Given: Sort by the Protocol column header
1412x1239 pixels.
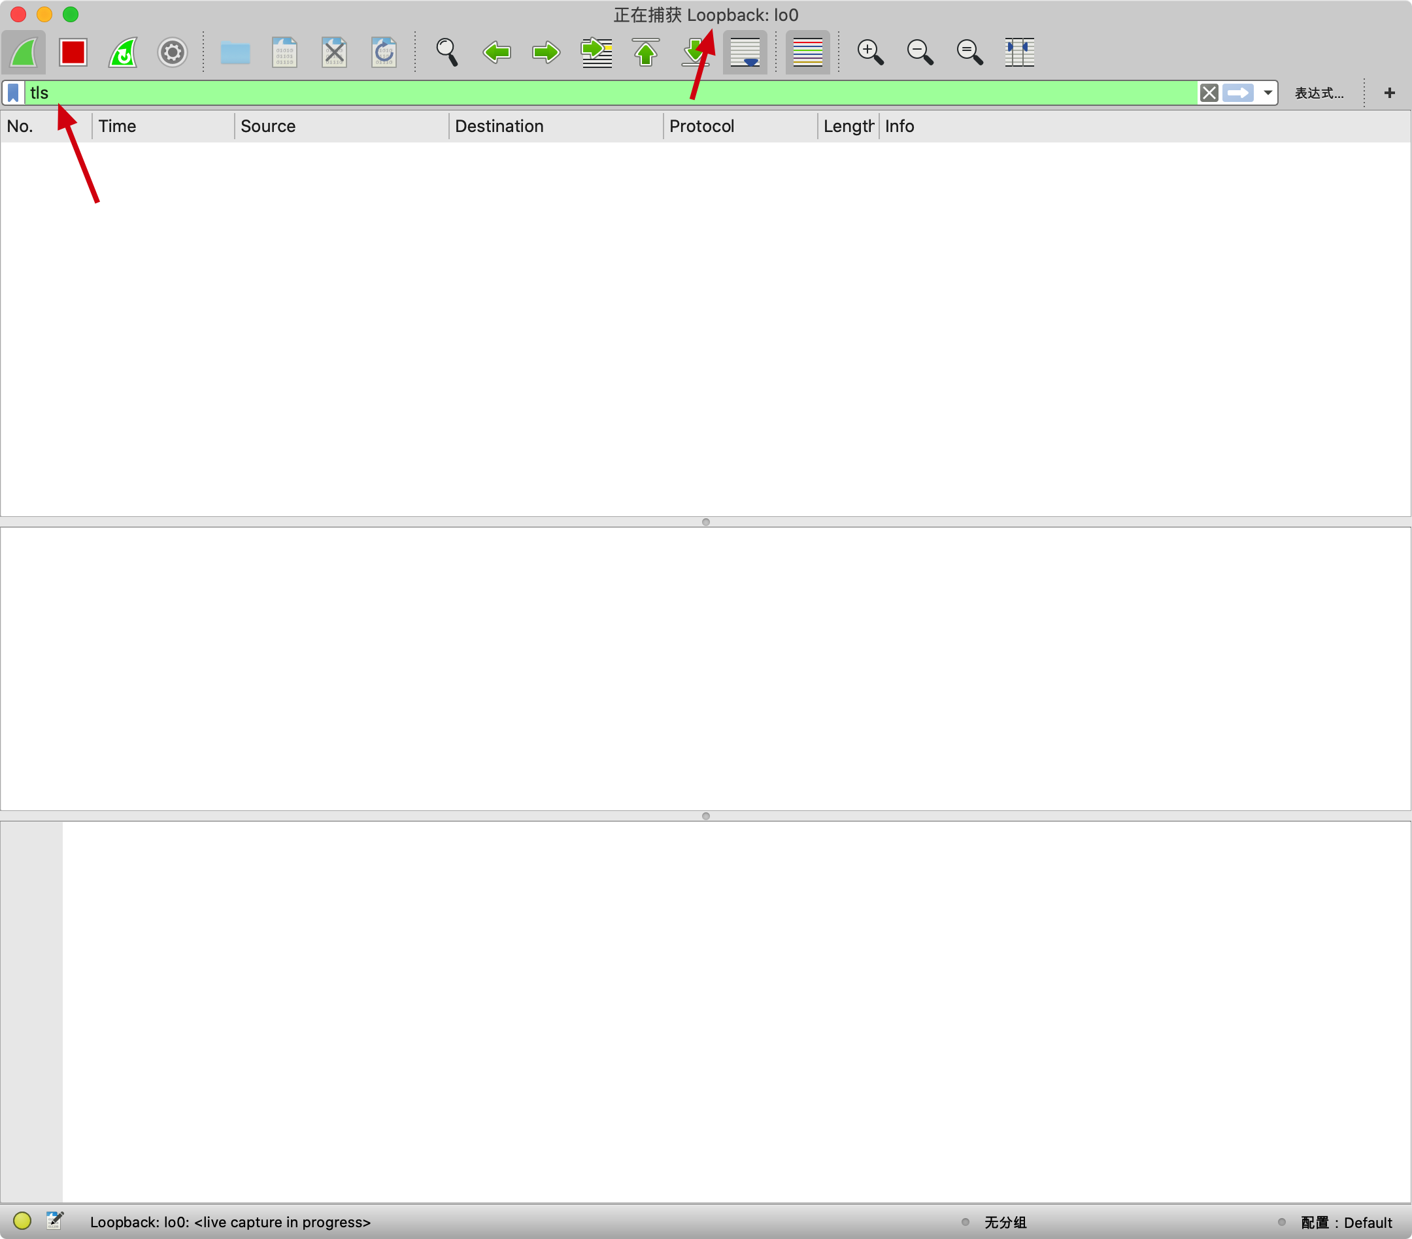Looking at the screenshot, I should (701, 126).
